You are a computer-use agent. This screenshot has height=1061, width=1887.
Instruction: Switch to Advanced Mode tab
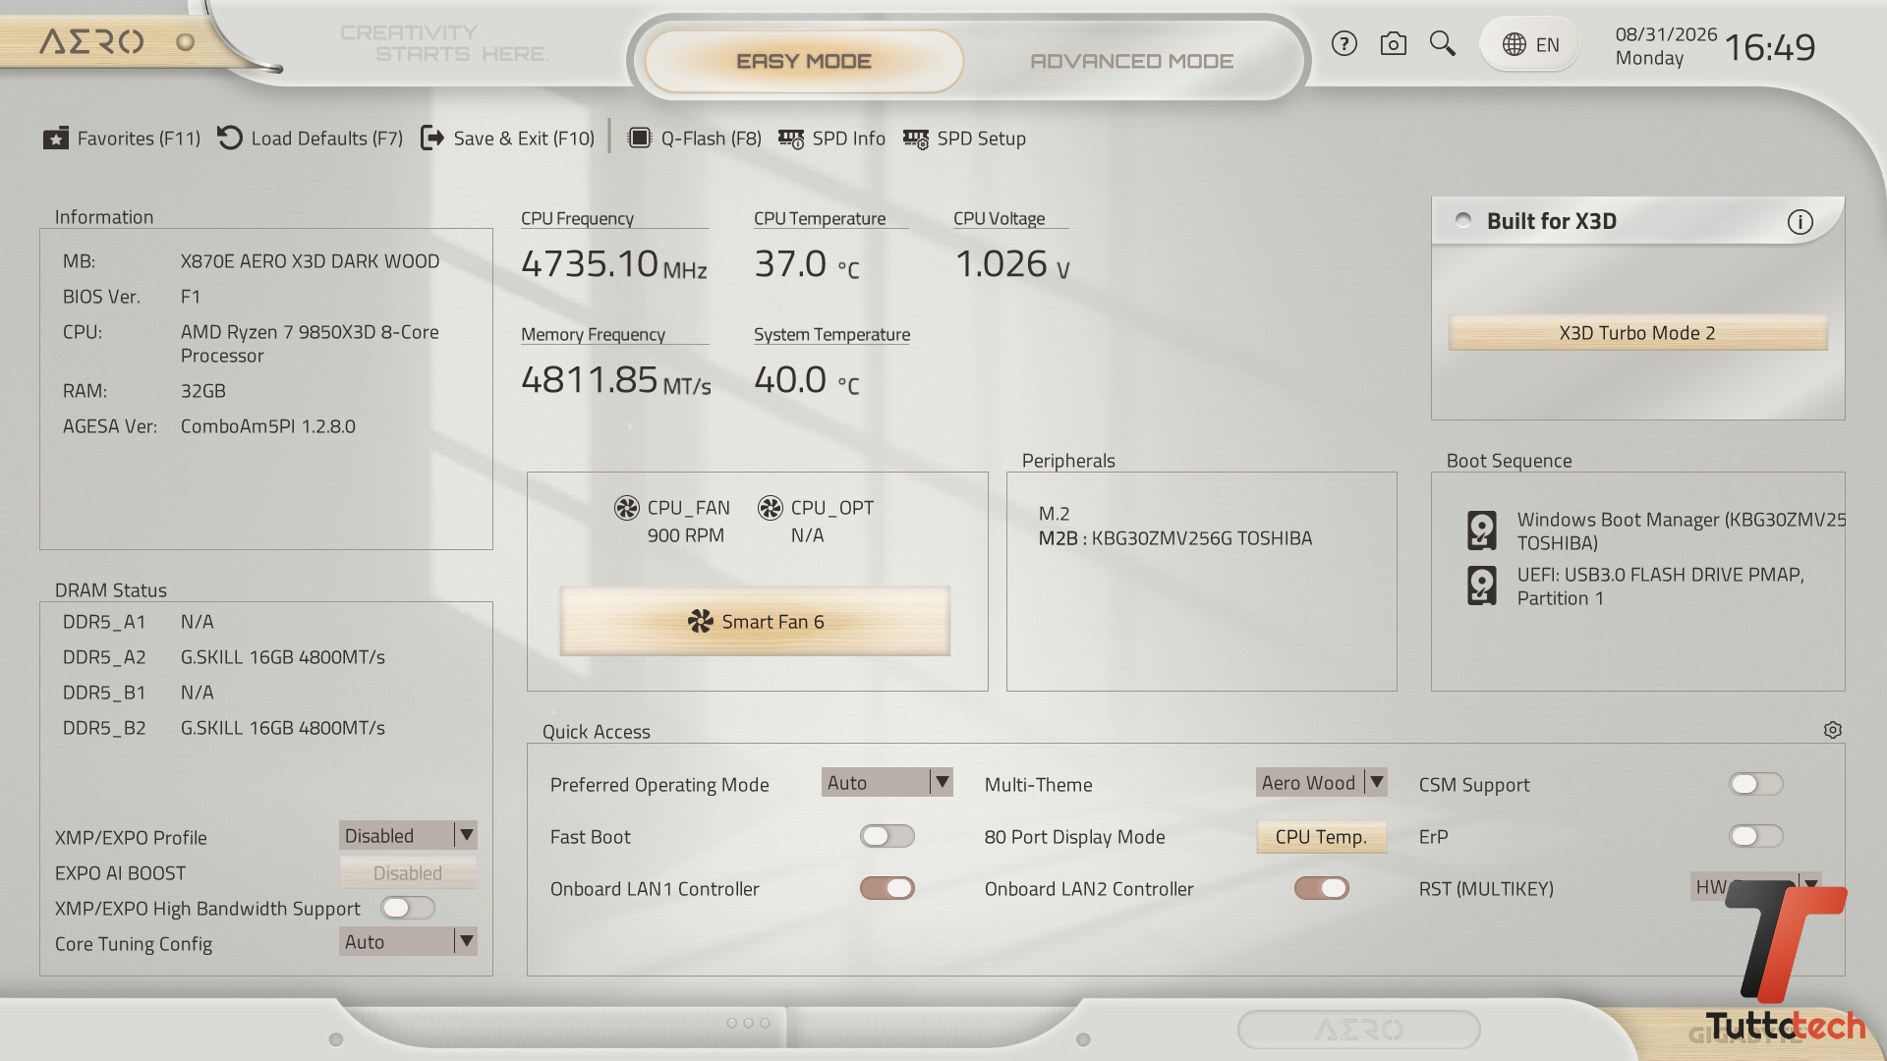coord(1131,61)
